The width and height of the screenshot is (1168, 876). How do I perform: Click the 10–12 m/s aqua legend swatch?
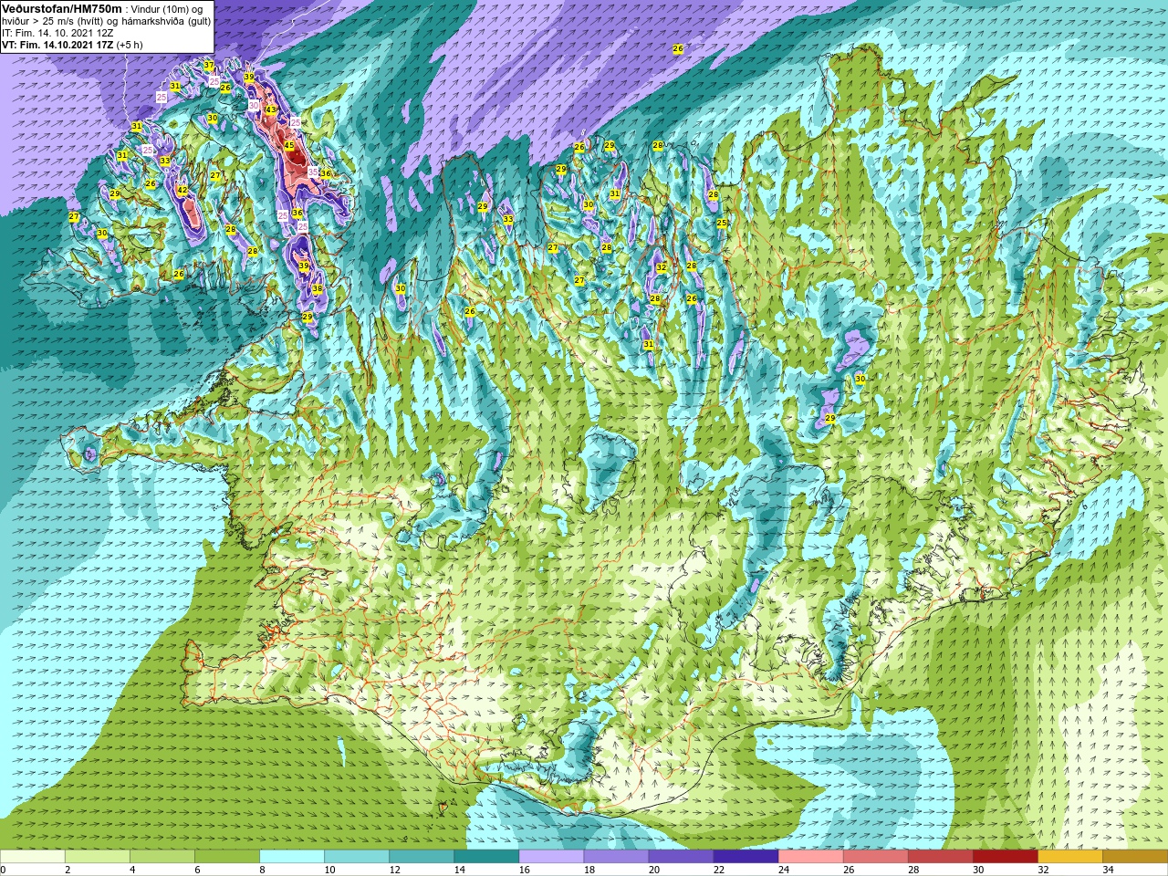(x=357, y=857)
